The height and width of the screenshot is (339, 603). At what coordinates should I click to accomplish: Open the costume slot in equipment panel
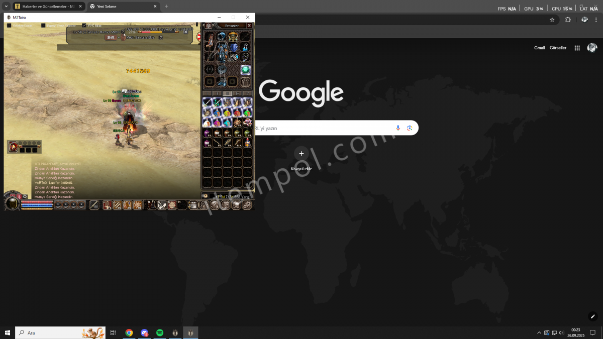(245, 82)
